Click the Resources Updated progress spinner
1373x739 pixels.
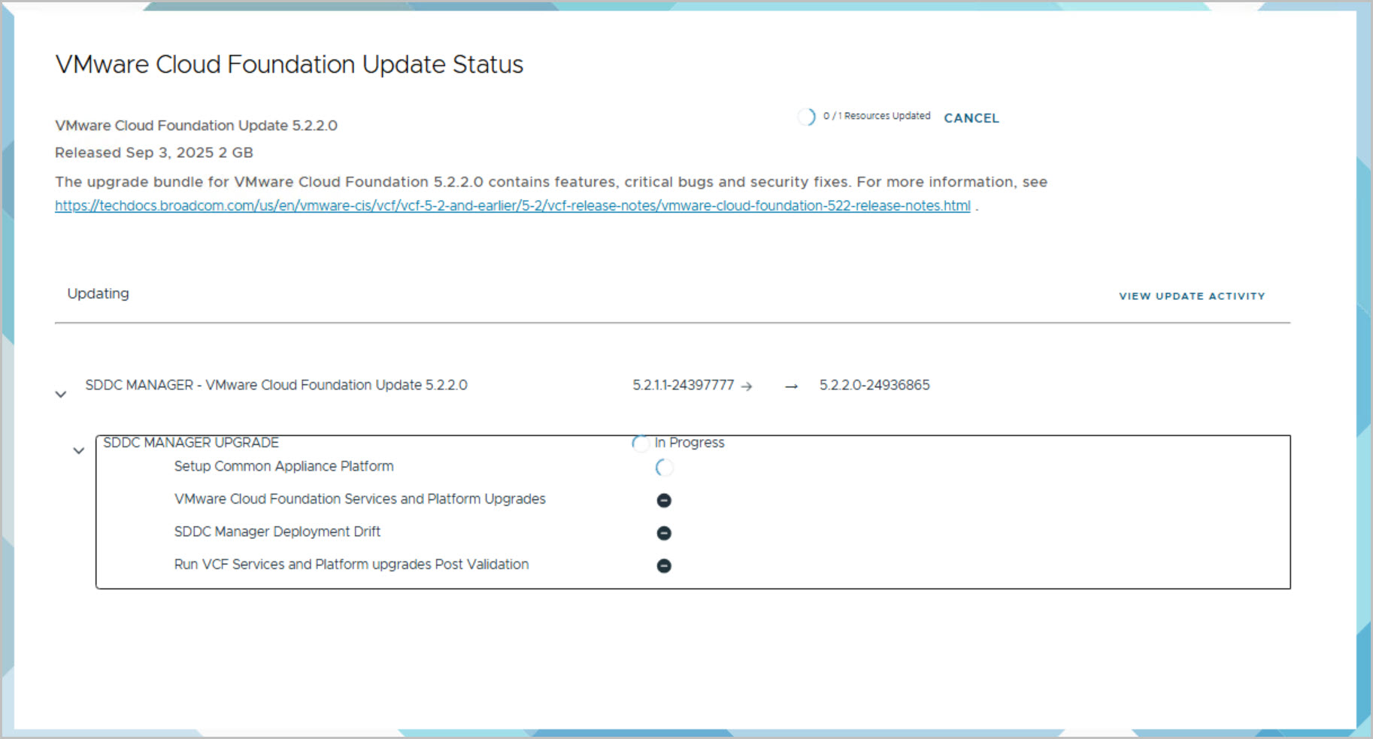[807, 117]
